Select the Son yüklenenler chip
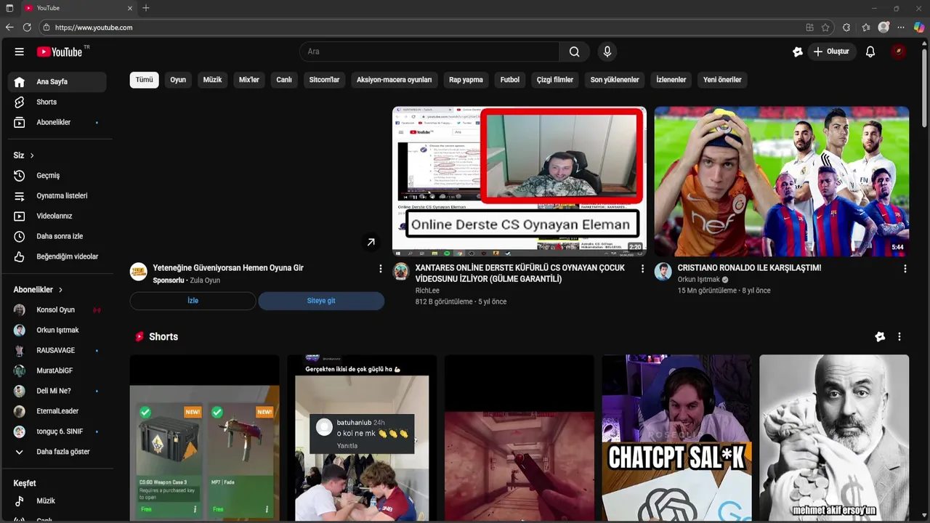 pos(615,80)
